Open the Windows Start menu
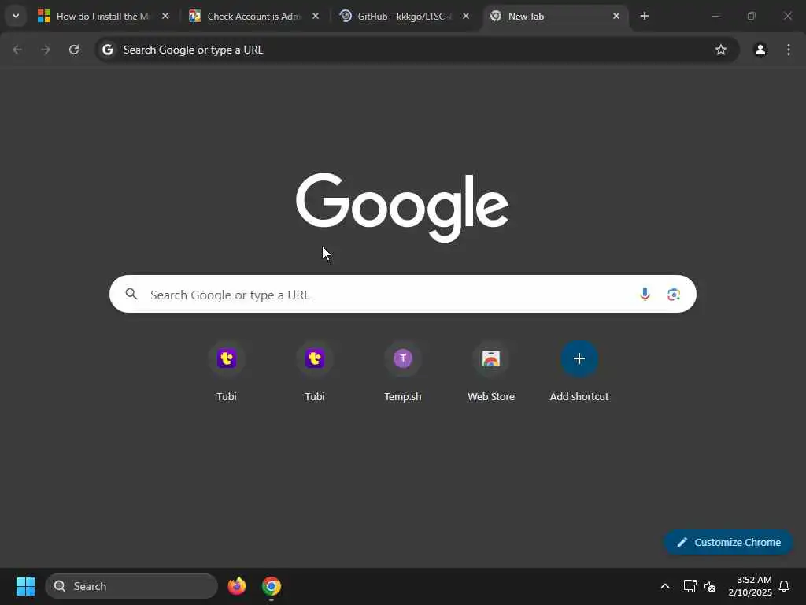 26,586
